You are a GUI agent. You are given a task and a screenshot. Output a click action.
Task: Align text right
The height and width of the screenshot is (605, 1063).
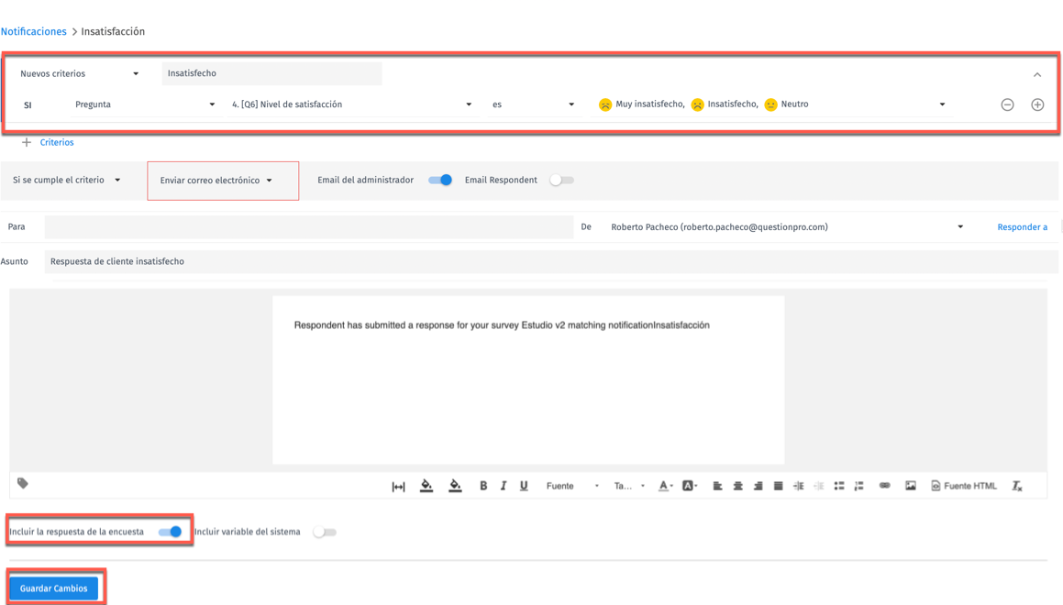758,486
